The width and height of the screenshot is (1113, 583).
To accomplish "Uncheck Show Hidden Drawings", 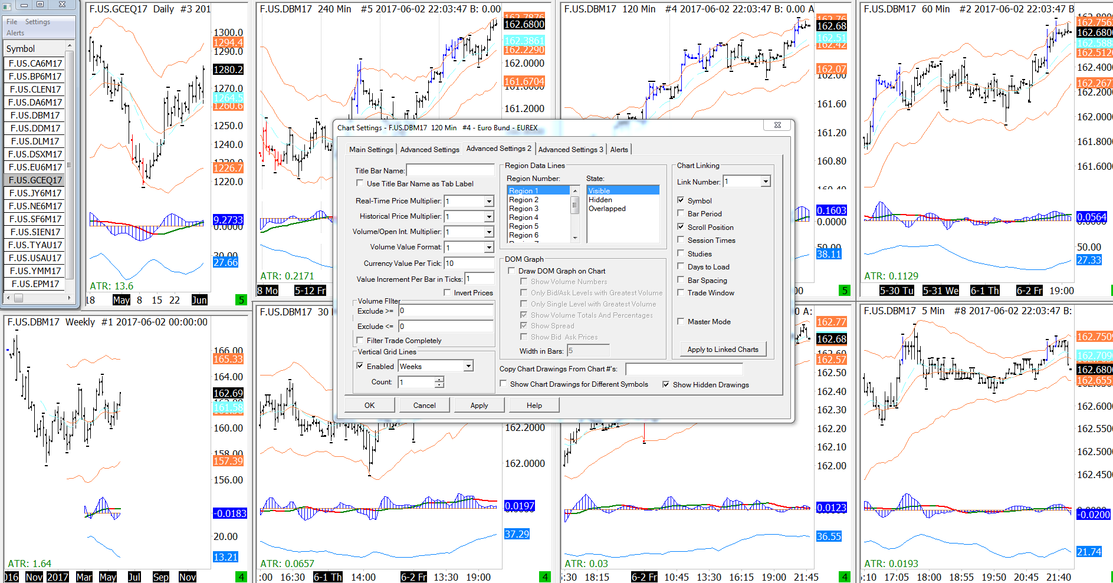I will tap(666, 384).
